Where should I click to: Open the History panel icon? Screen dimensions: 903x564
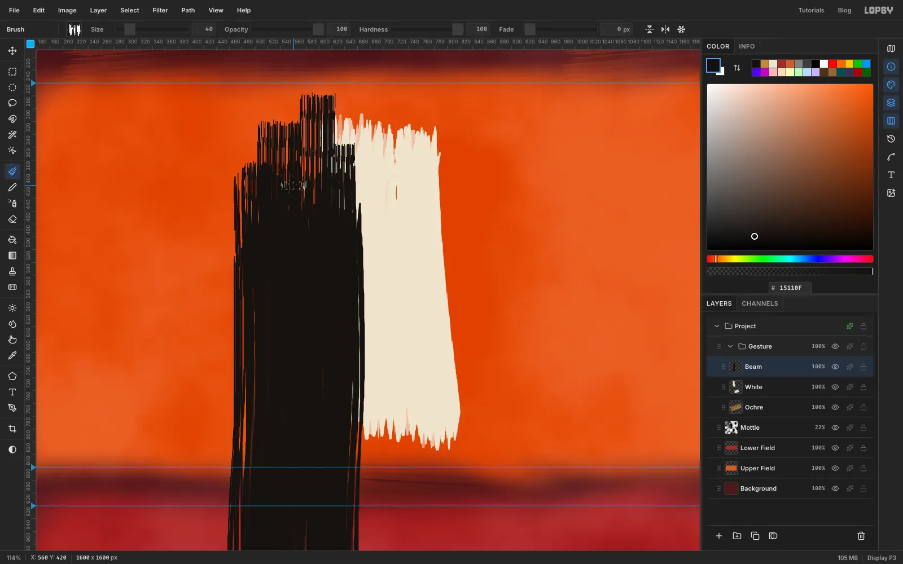click(891, 139)
